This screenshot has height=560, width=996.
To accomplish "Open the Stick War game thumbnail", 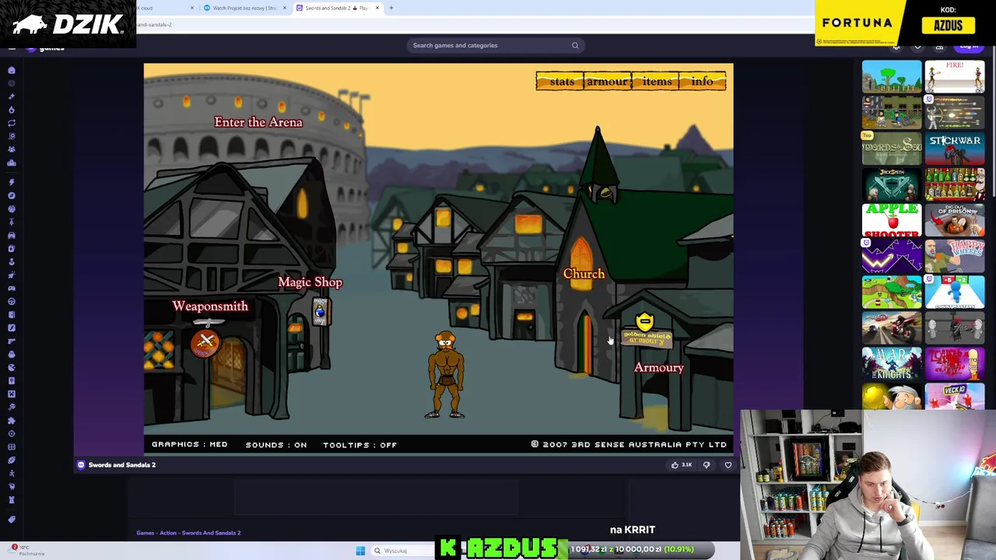I will [955, 148].
